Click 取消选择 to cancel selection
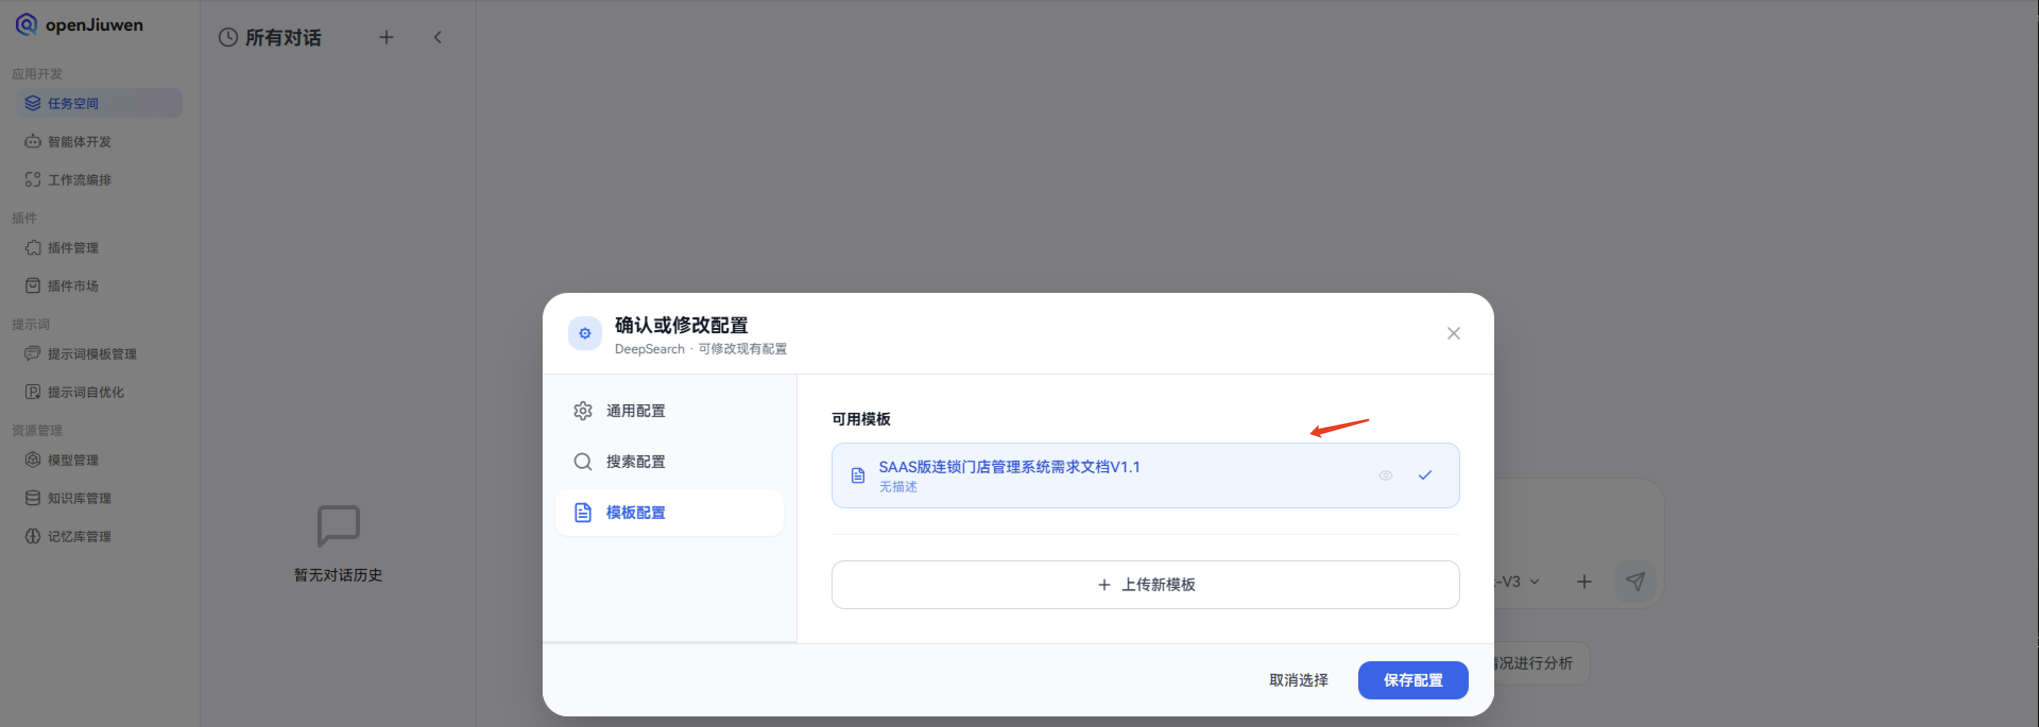The height and width of the screenshot is (727, 2039). click(1297, 680)
